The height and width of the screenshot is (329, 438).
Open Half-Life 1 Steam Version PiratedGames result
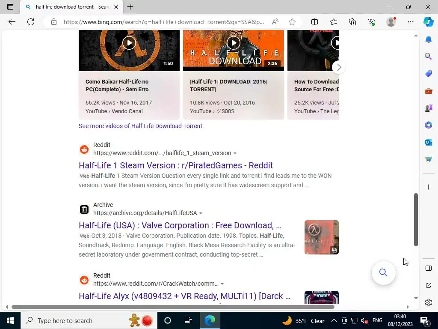coord(176,165)
